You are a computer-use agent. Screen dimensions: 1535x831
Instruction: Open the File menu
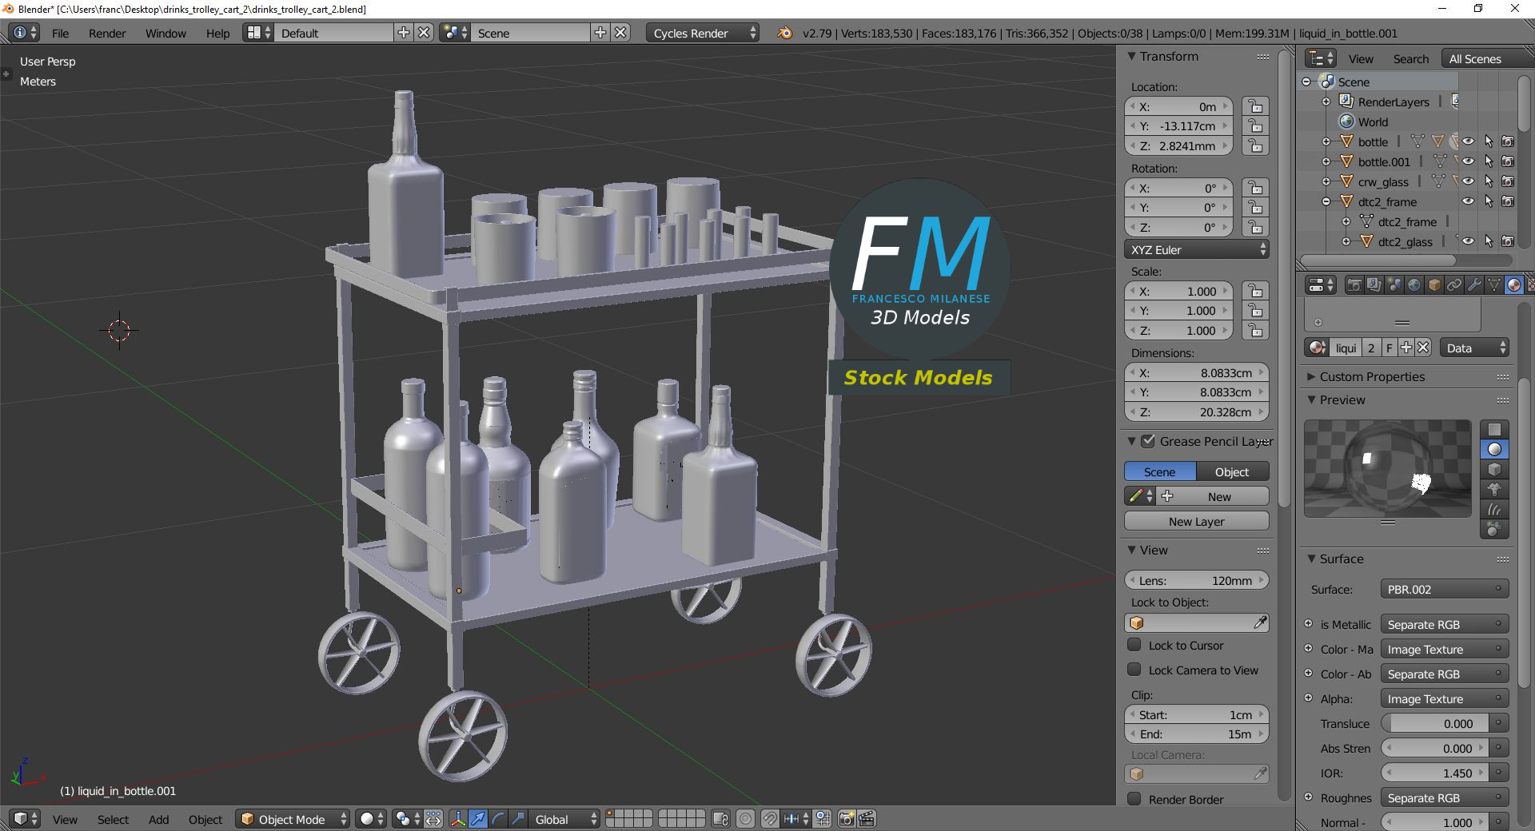60,33
